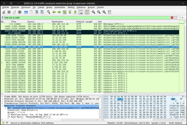Jump to the last packet
The image size is (187, 125).
[75, 12]
